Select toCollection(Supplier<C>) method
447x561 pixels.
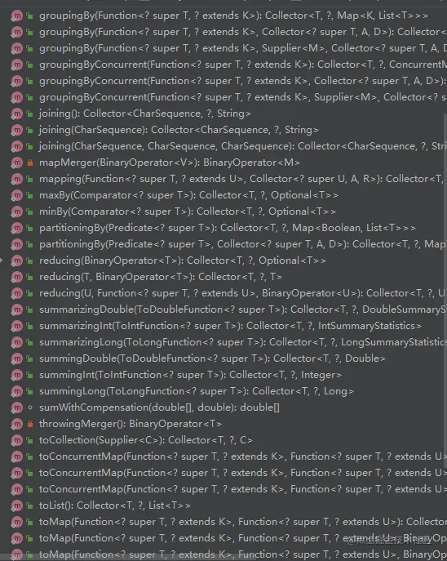click(146, 440)
